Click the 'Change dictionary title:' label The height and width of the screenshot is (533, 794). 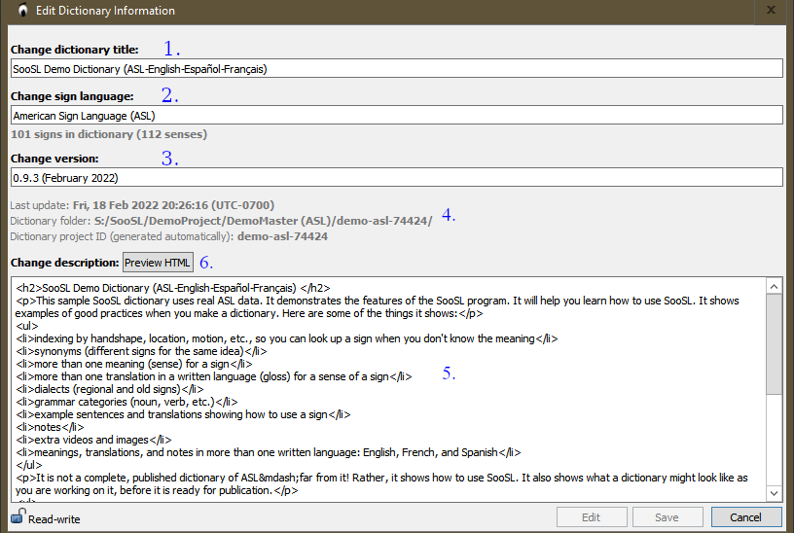pos(74,50)
